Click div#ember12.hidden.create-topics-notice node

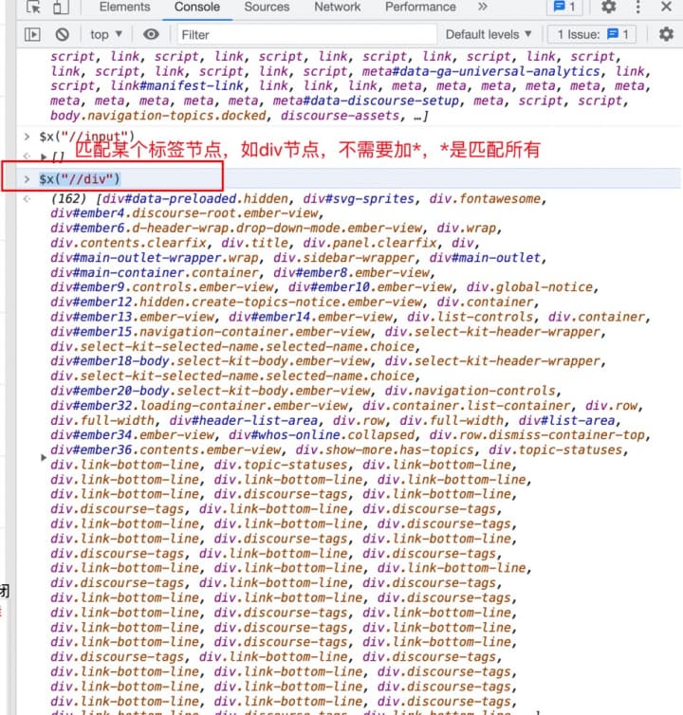click(236, 302)
